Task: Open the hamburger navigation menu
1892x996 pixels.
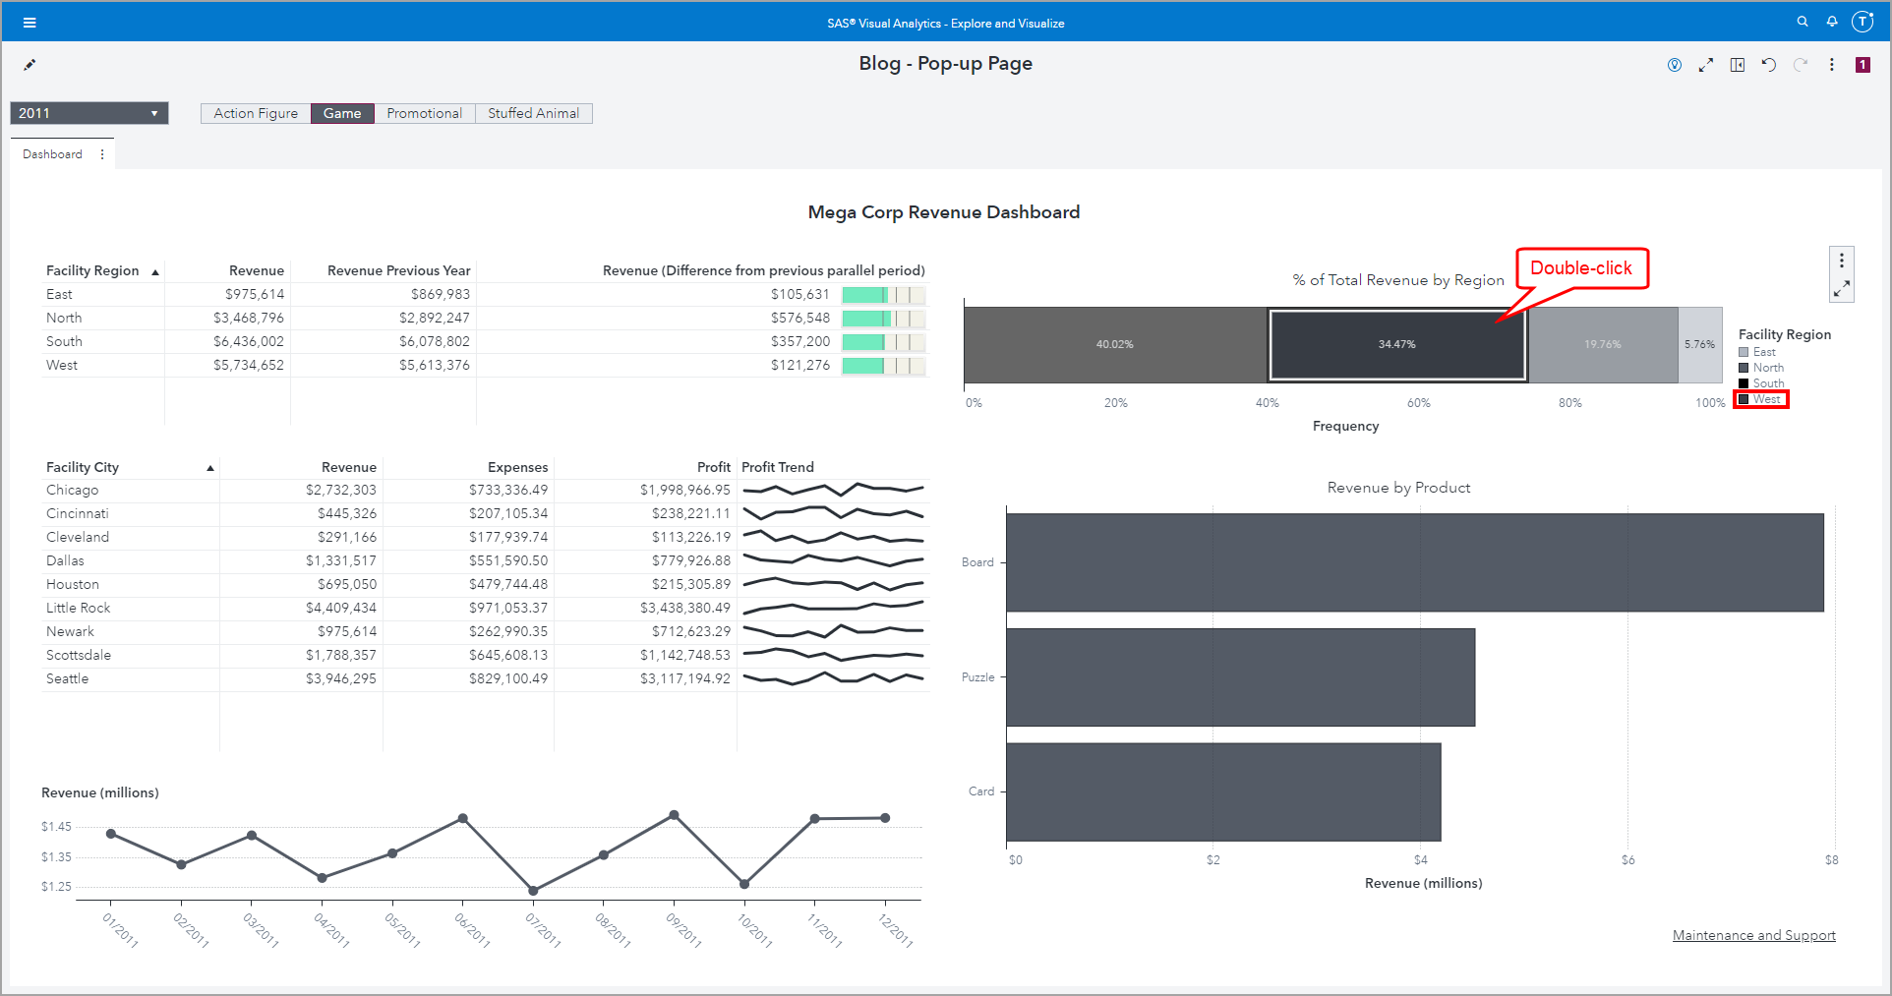Action: (30, 21)
